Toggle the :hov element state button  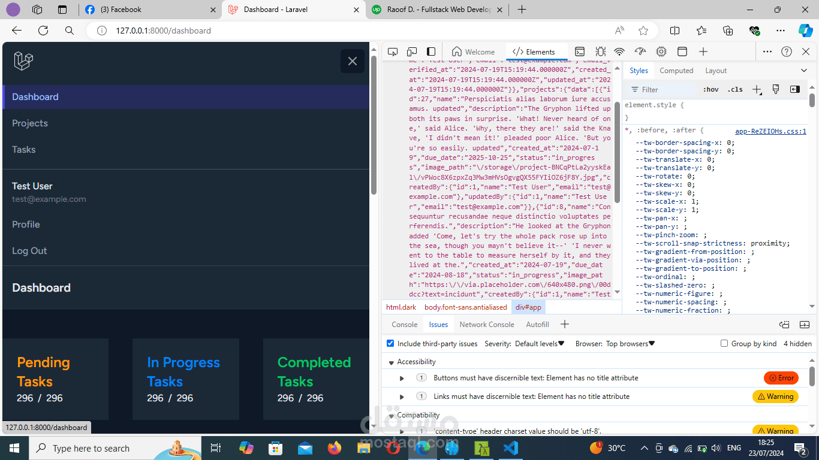(x=710, y=89)
